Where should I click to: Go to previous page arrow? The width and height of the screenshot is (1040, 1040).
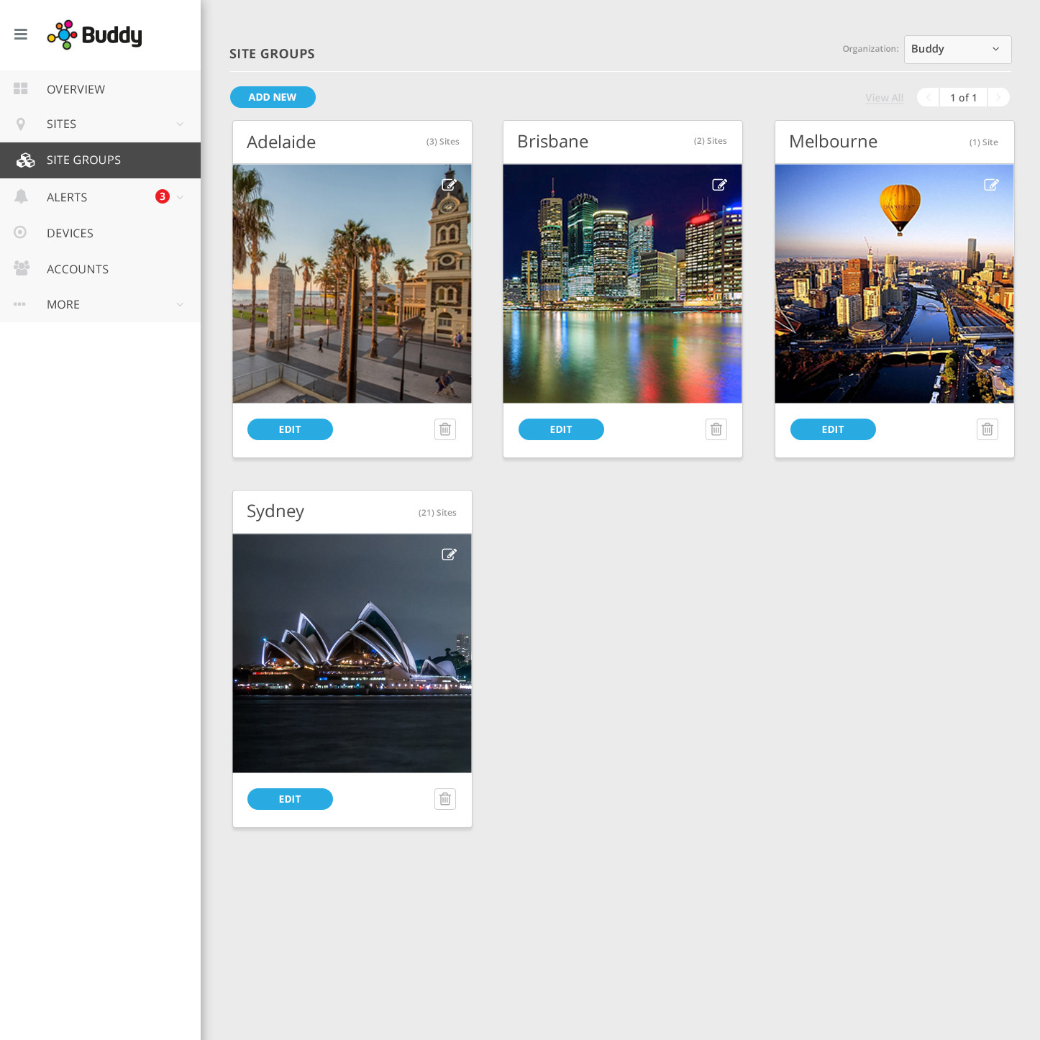[929, 97]
